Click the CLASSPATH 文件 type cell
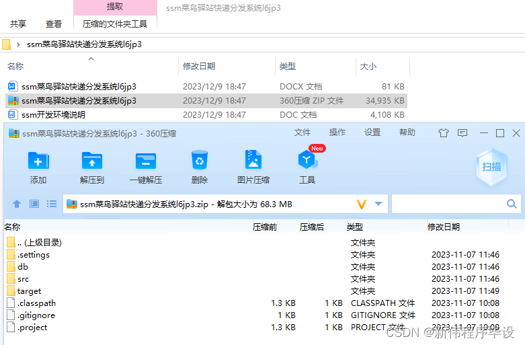This screenshot has width=525, height=345. [x=382, y=303]
